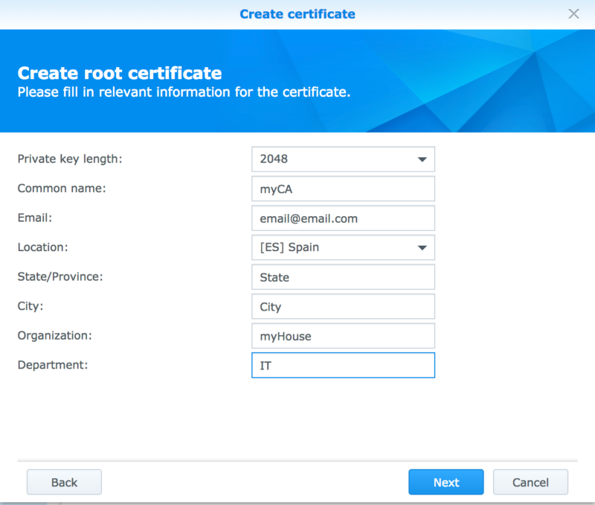Click the Create root certificate heading
Screen dimensions: 595x505
(120, 73)
